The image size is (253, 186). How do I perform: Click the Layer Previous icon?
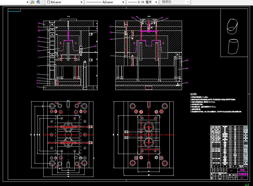[x=38, y=2]
